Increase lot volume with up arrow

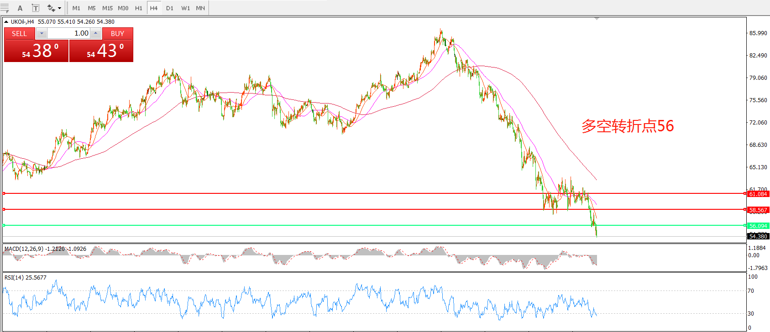coord(95,33)
